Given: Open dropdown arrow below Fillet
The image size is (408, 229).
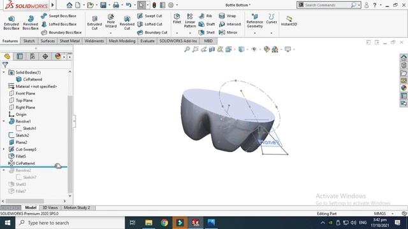Looking at the screenshot, I should pyautogui.click(x=177, y=33).
